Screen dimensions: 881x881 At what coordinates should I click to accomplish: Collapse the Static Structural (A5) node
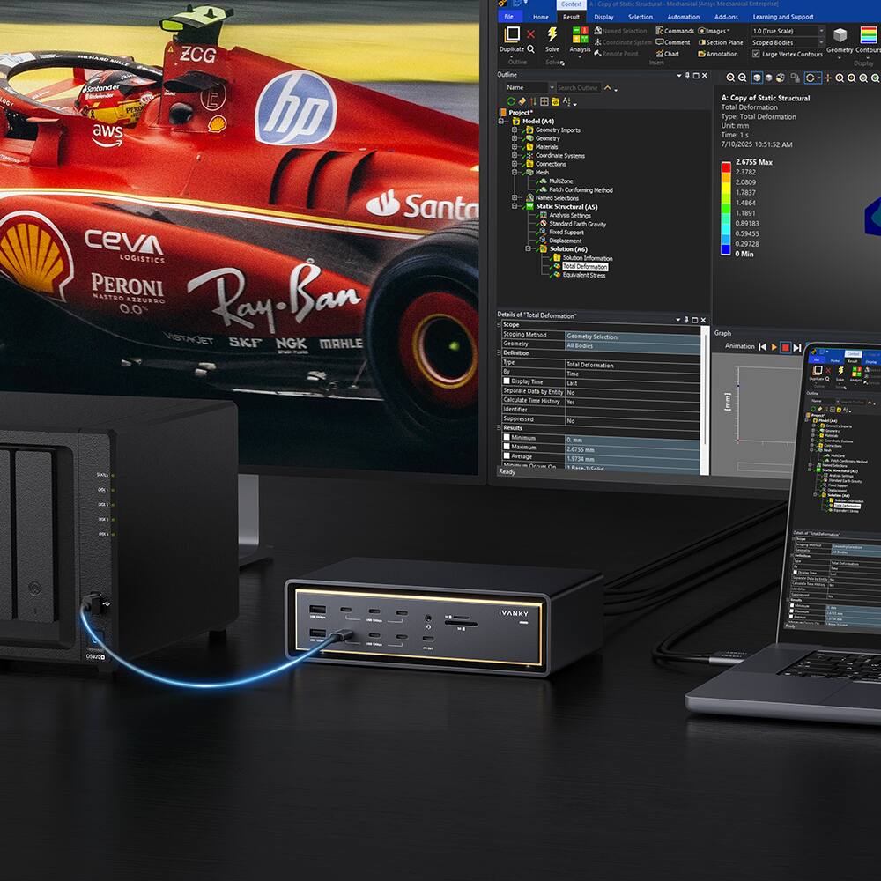coord(515,206)
